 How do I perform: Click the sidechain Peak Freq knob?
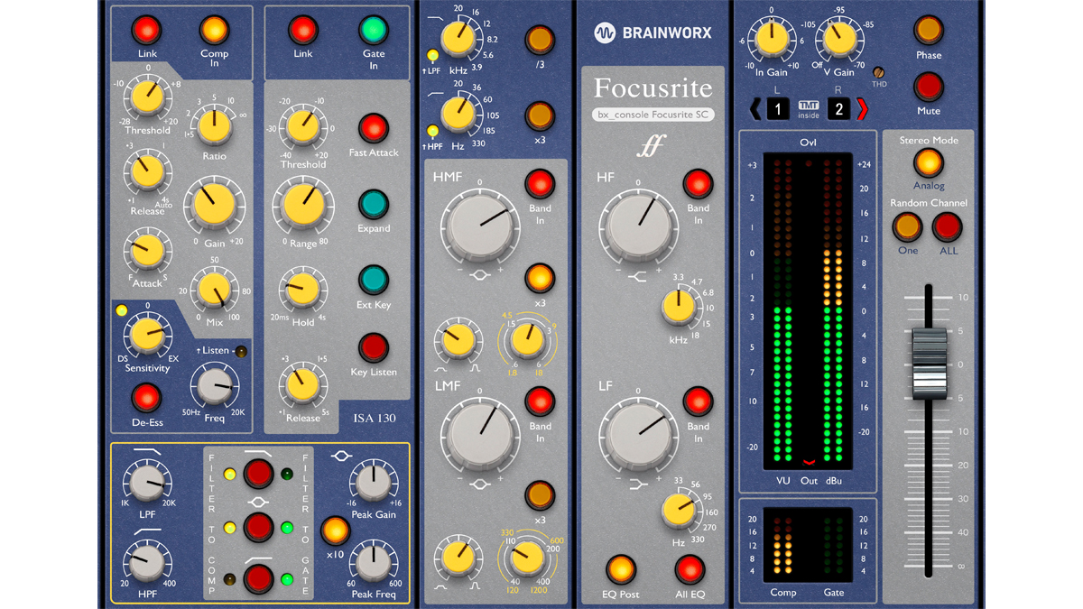pyautogui.click(x=372, y=562)
